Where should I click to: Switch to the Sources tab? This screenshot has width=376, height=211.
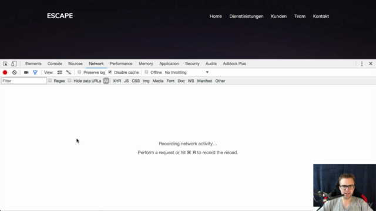[x=75, y=64]
